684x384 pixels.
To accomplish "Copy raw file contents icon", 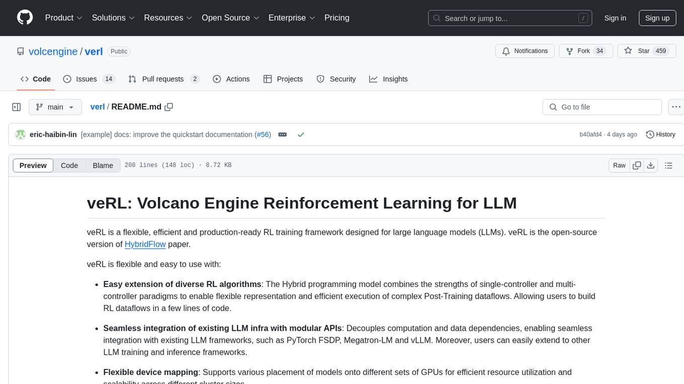I will pyautogui.click(x=637, y=165).
